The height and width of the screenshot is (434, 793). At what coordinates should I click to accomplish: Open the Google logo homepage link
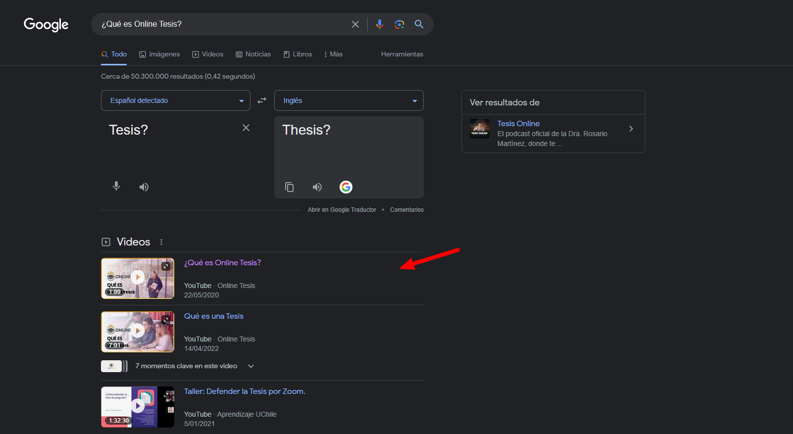pos(46,24)
